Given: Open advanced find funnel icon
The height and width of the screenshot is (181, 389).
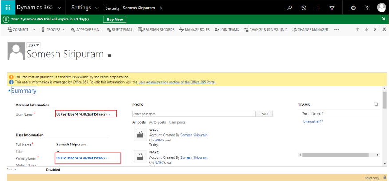Looking at the screenshot, I should coord(332,8).
